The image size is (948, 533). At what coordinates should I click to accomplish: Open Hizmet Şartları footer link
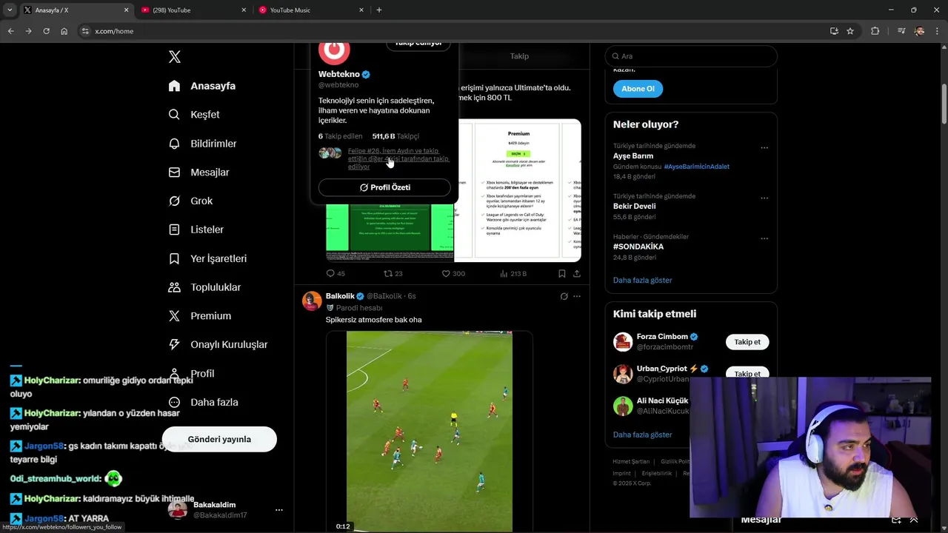pyautogui.click(x=631, y=461)
